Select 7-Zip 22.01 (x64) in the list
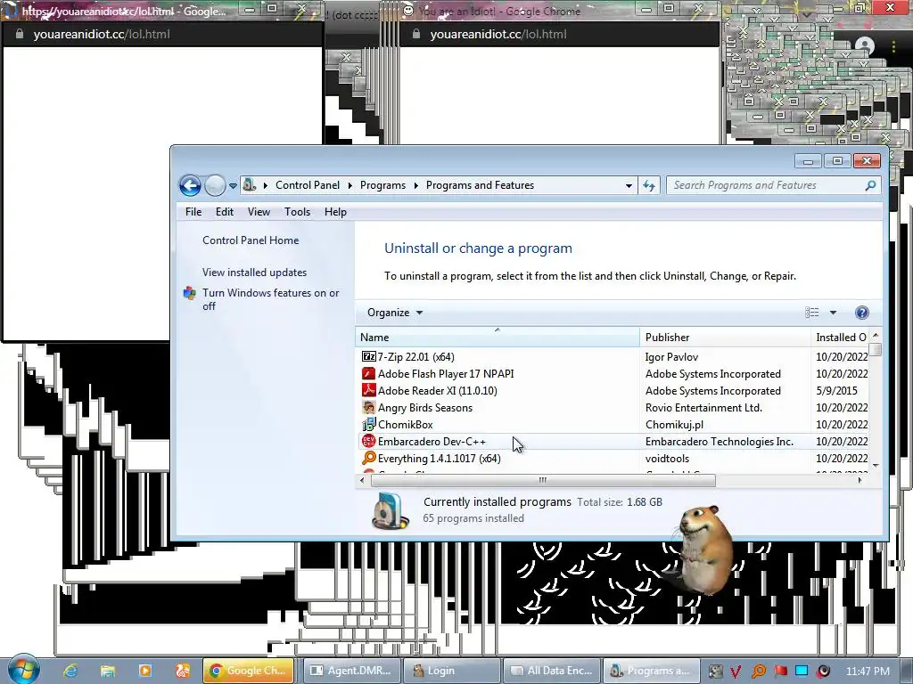913x684 pixels. (415, 356)
